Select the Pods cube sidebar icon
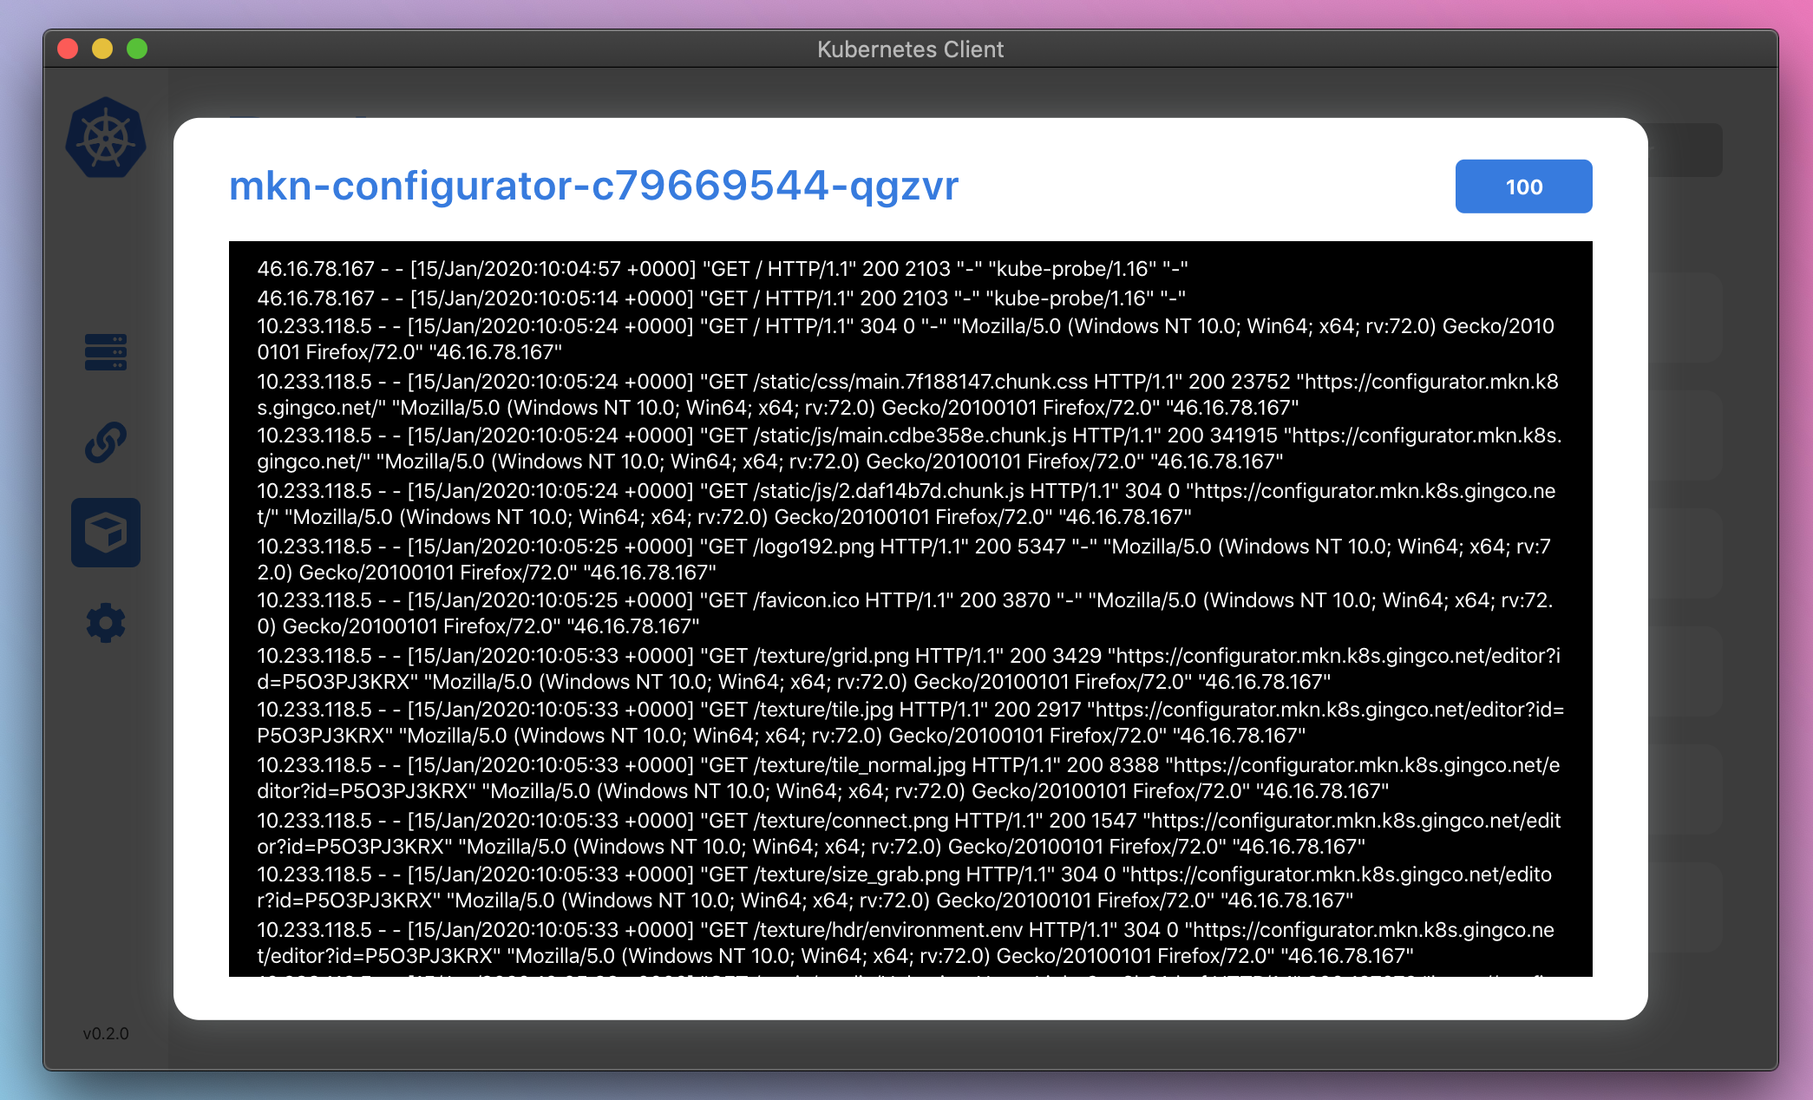The height and width of the screenshot is (1100, 1813). (106, 533)
